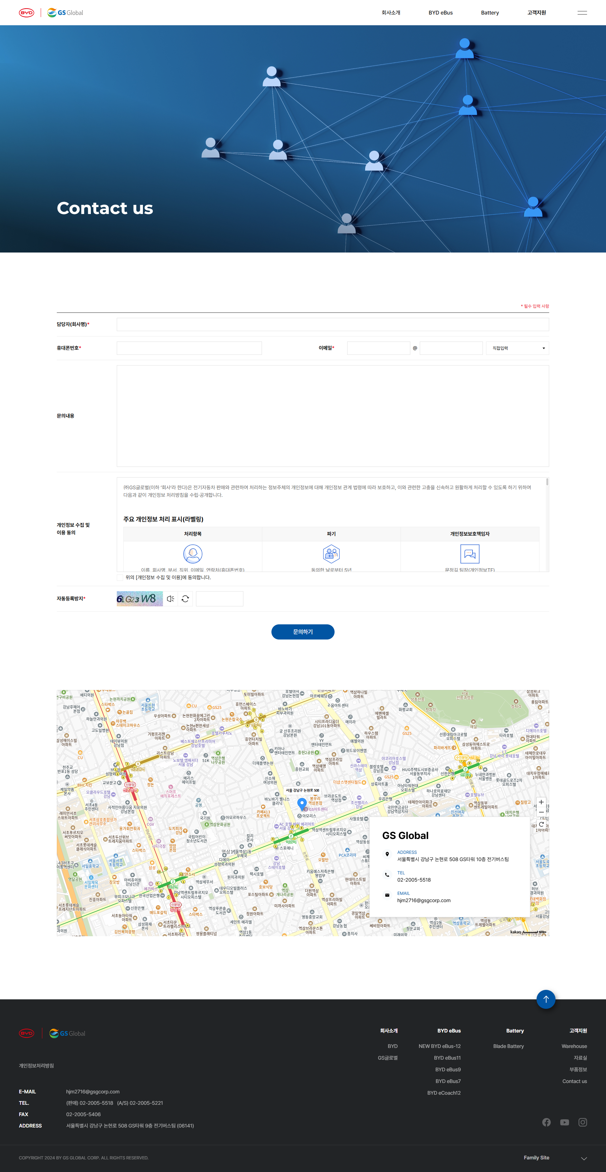Screen dimensions: 606x1172
Task: Open the Facebook icon in footer
Action: click(546, 1122)
